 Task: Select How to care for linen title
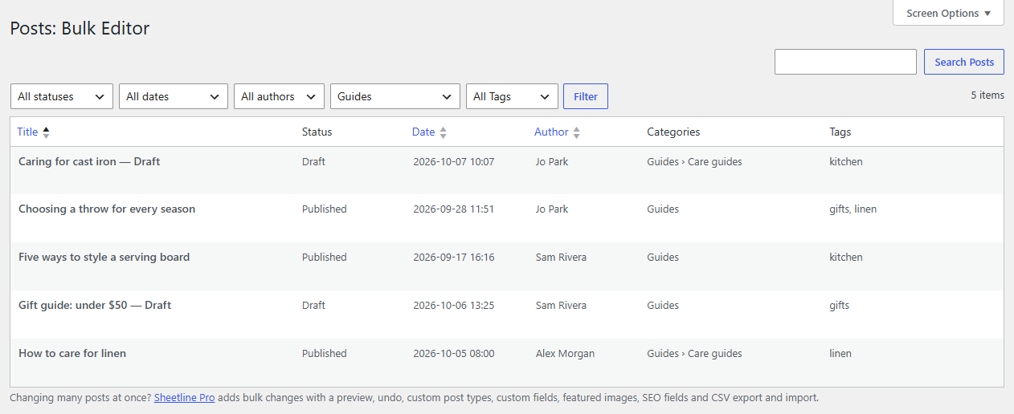pyautogui.click(x=72, y=353)
